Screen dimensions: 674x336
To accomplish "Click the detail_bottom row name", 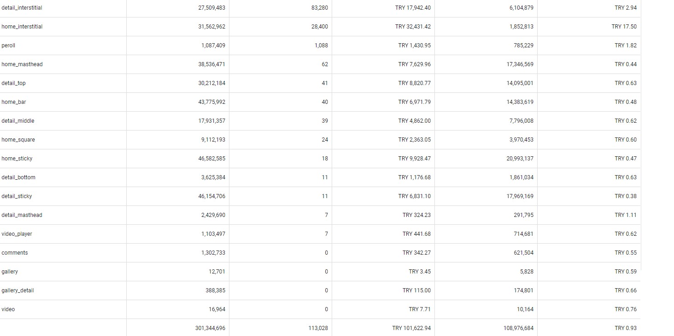I will 18,177.
